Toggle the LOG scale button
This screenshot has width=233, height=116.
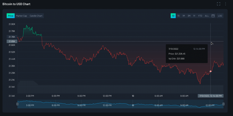(220, 16)
